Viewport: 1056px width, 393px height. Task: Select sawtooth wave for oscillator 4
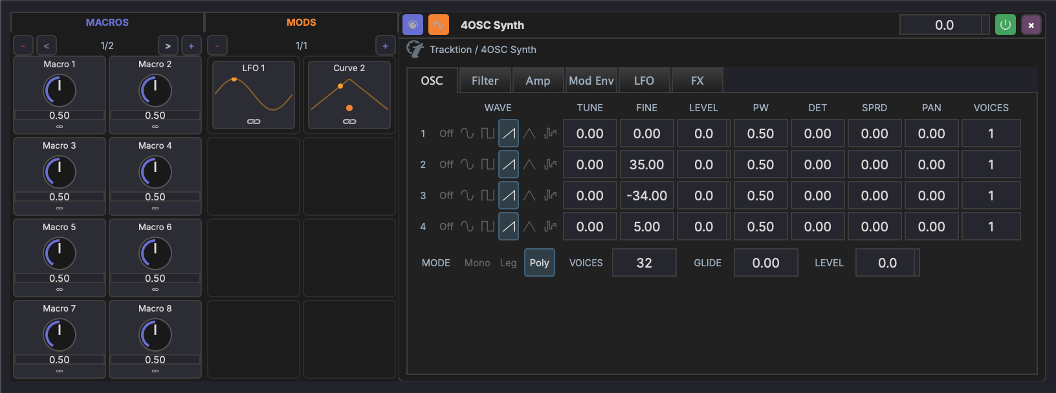(x=509, y=227)
